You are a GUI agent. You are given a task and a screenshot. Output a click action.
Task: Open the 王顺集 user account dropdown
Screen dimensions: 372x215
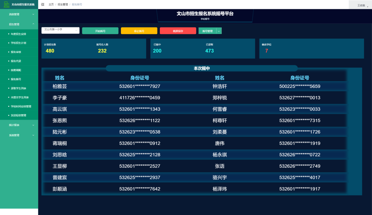tap(360, 5)
